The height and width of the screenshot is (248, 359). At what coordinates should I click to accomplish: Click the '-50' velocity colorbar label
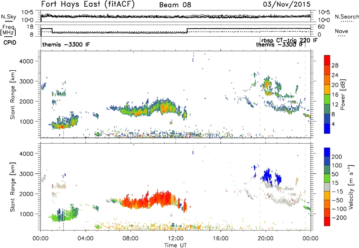click(x=337, y=200)
